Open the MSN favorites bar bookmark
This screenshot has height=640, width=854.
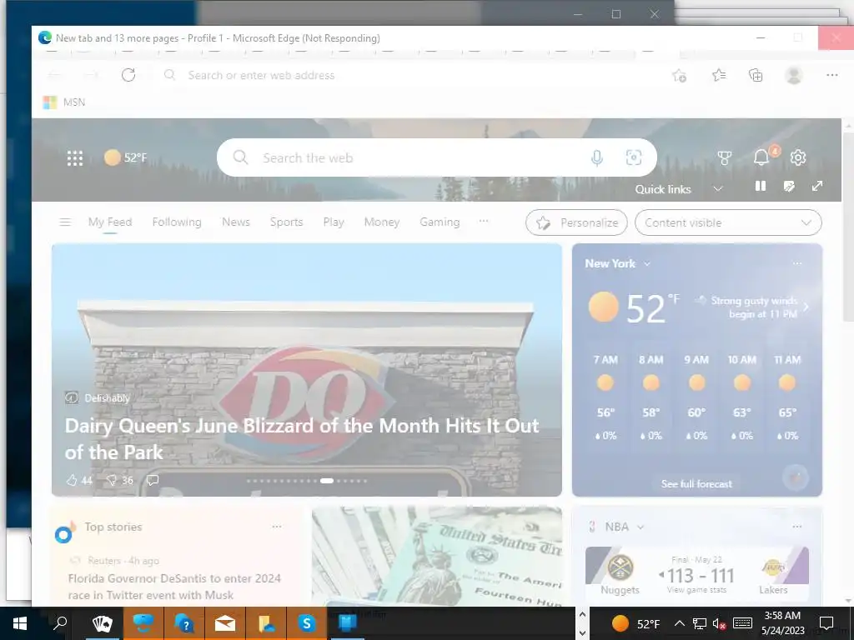(x=64, y=102)
